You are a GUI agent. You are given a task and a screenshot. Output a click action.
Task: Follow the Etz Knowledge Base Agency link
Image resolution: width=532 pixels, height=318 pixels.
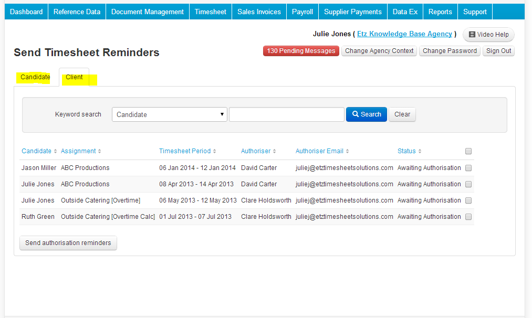click(404, 34)
